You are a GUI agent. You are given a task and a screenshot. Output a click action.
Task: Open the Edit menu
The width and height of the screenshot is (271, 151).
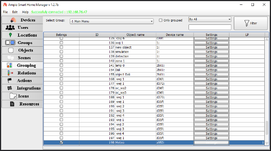click(15, 12)
